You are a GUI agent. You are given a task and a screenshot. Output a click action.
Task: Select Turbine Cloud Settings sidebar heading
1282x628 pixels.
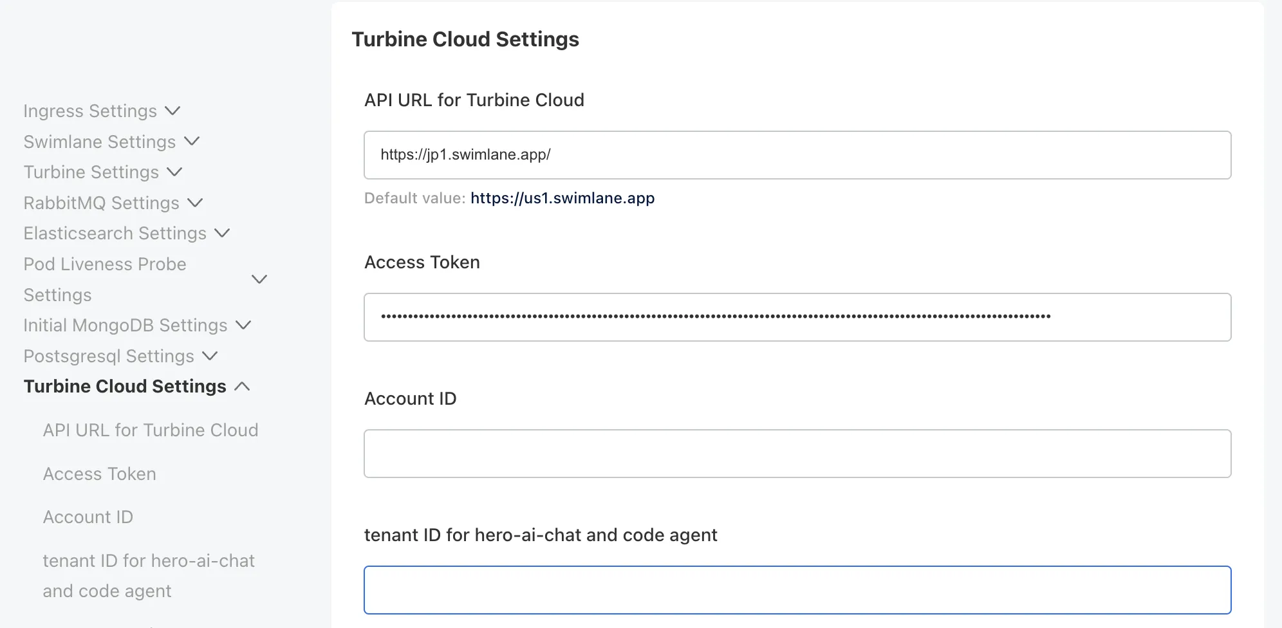coord(125,386)
